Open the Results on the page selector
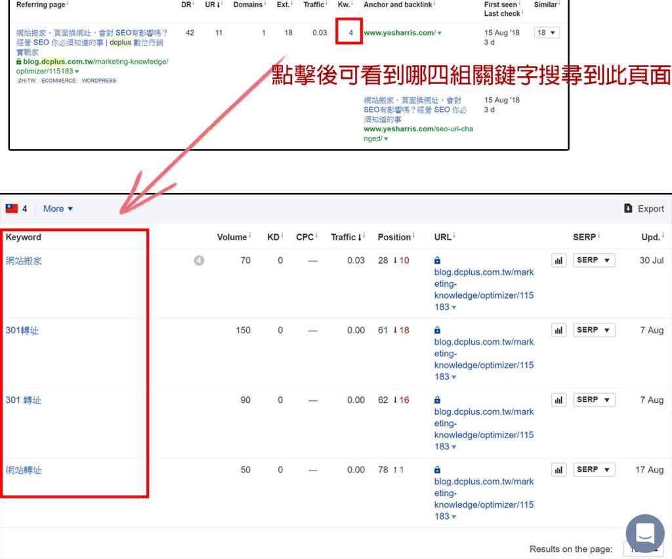The height and width of the screenshot is (559, 672). click(x=643, y=549)
